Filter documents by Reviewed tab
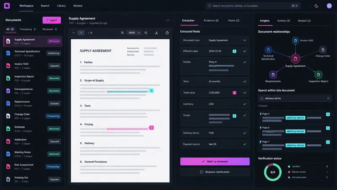This screenshot has height=190, width=337. [x=49, y=29]
